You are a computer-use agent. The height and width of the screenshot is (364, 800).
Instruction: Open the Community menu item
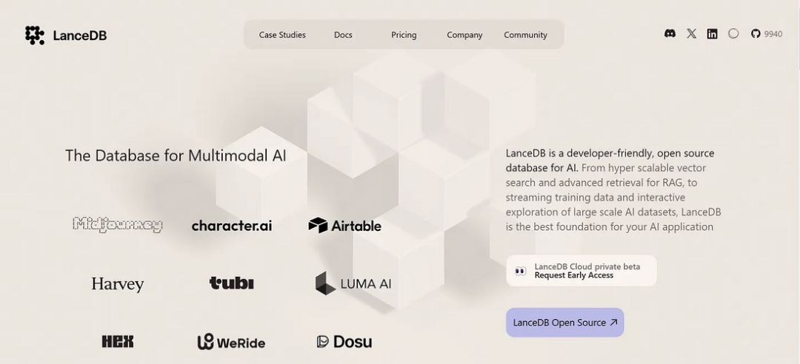point(525,35)
